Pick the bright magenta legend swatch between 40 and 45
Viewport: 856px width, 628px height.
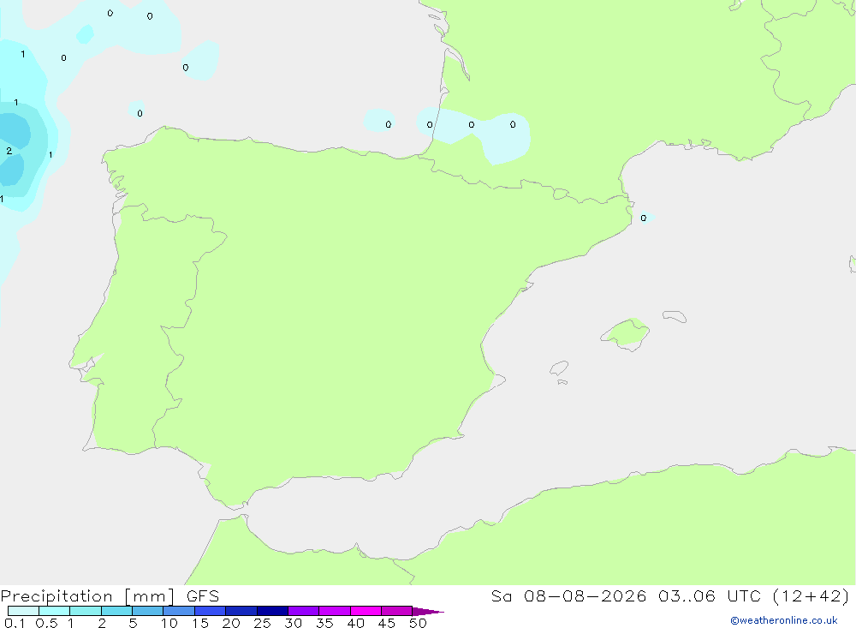pyautogui.click(x=366, y=611)
